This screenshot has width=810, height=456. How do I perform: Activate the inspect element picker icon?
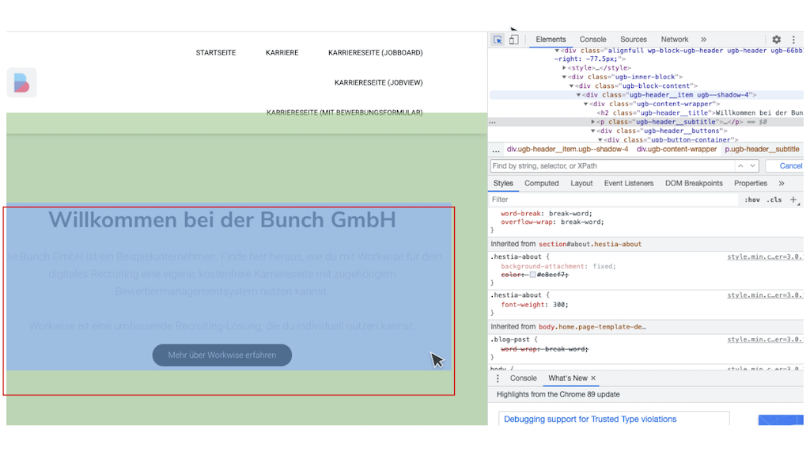point(498,40)
